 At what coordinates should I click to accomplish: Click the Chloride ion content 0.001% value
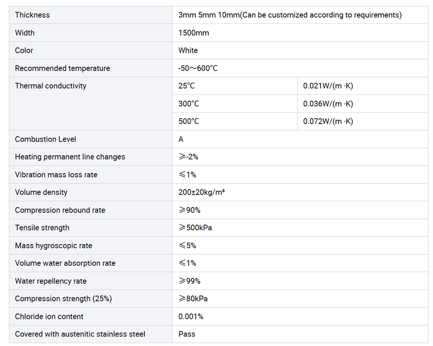[x=191, y=317]
